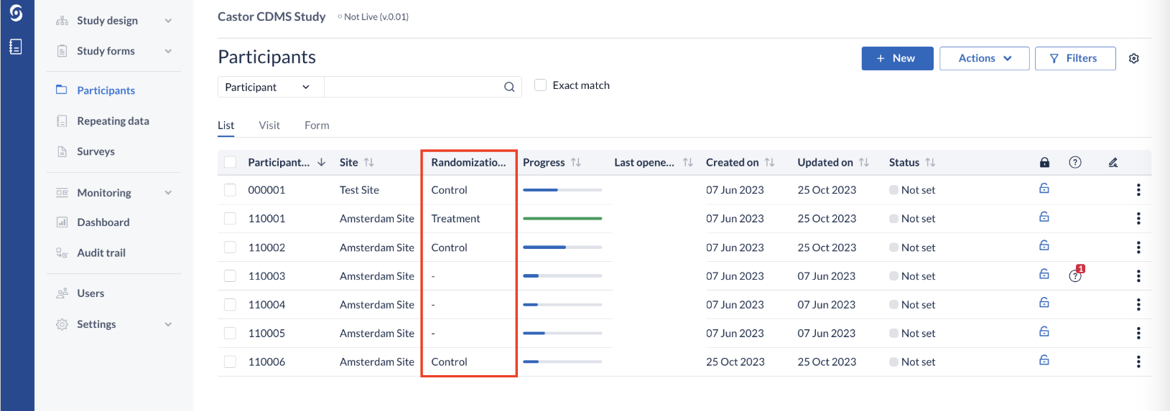1170x411 pixels.
Task: Click the Castor logo icon
Action: point(16,13)
